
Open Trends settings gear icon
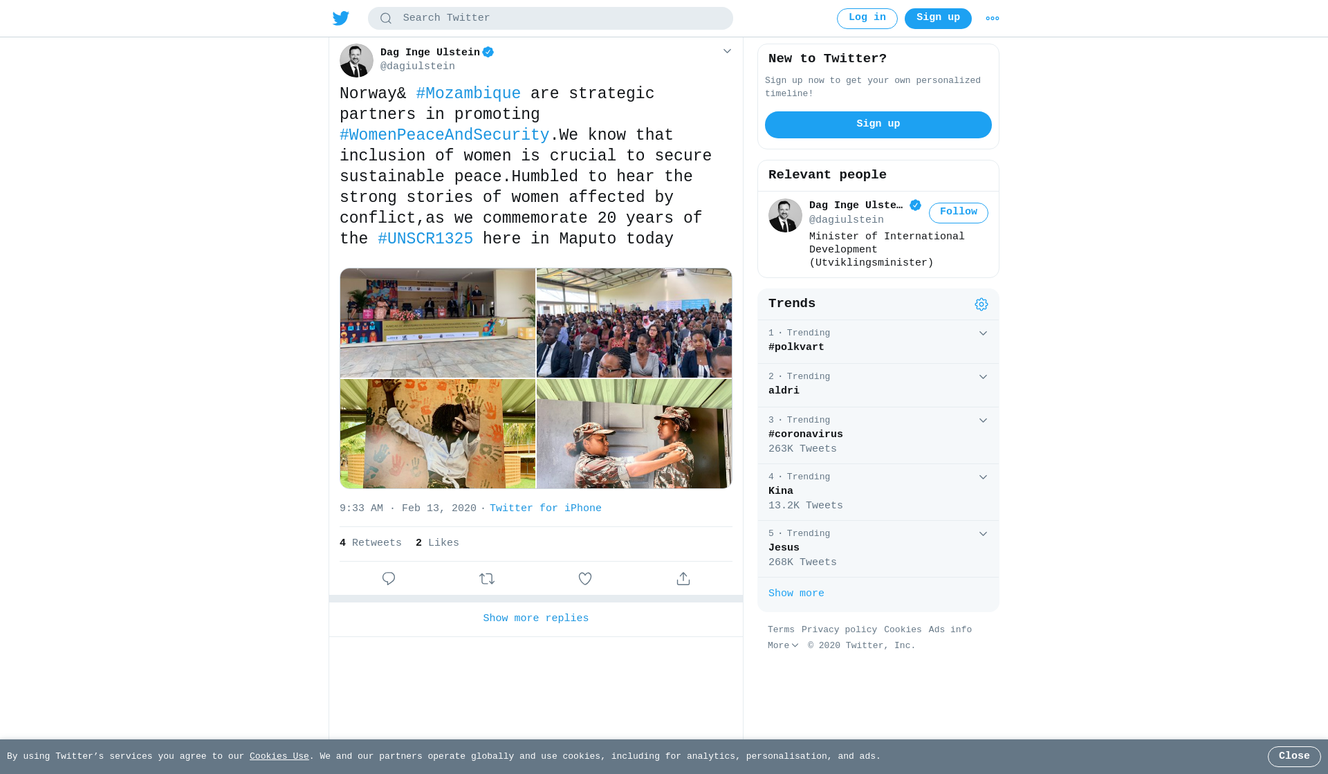tap(981, 304)
